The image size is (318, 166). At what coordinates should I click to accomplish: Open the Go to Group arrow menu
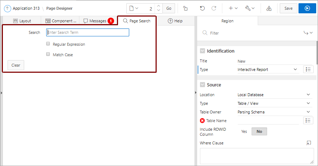[308, 33]
